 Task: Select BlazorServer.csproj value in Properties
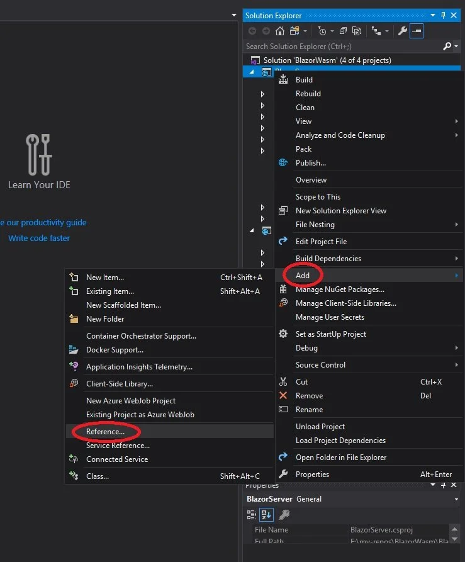click(x=381, y=530)
